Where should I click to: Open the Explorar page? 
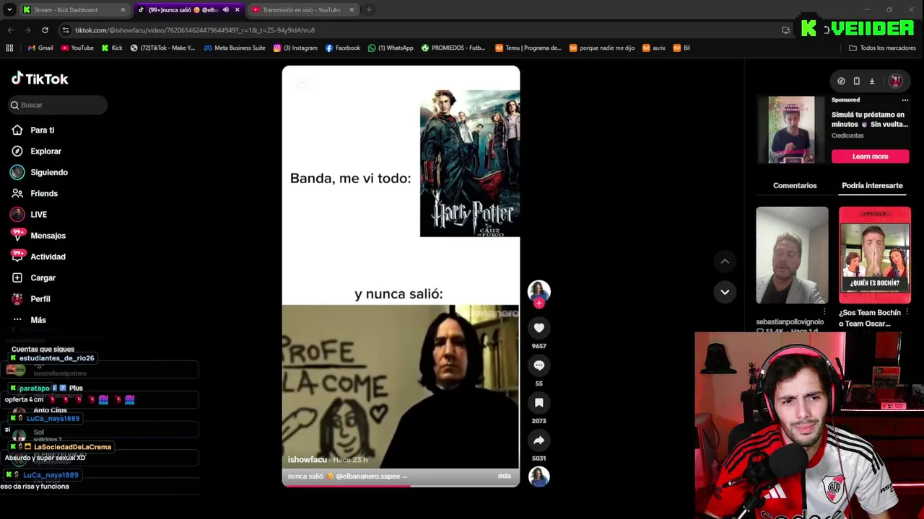(45, 151)
